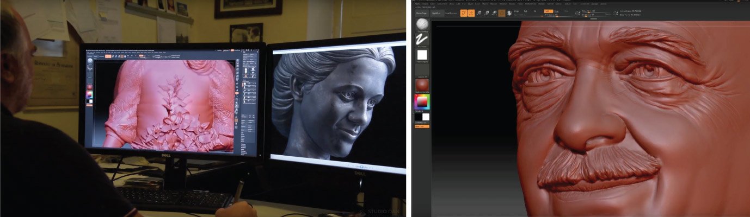Pick a color in the color picker square
Screen dimensions: 750x217
point(422,103)
